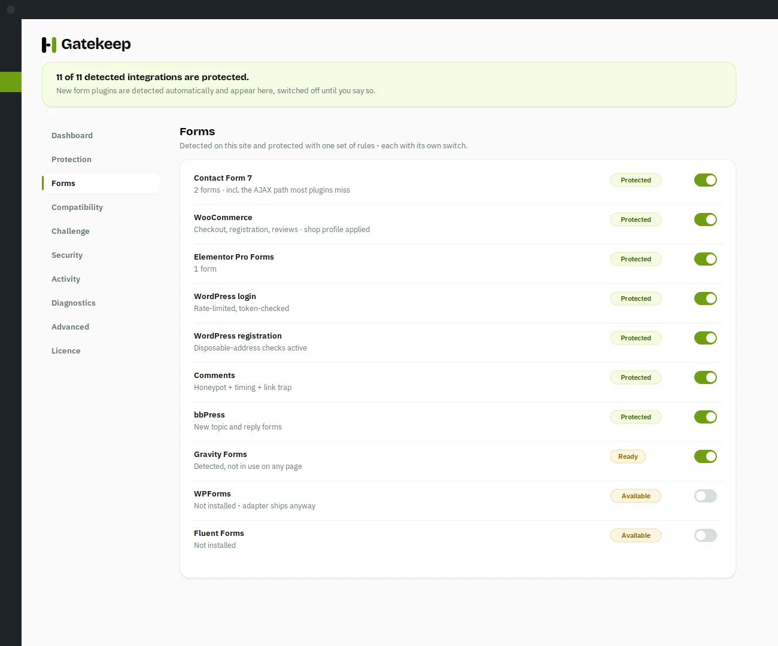Click Fluent Forms row title
Image resolution: width=778 pixels, height=646 pixels.
219,534
